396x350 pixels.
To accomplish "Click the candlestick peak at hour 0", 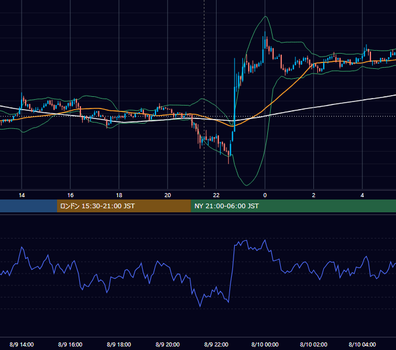I will click(265, 40).
